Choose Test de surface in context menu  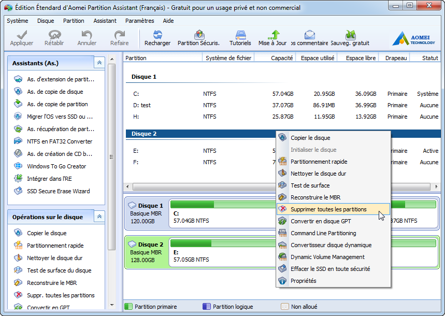(x=333, y=185)
